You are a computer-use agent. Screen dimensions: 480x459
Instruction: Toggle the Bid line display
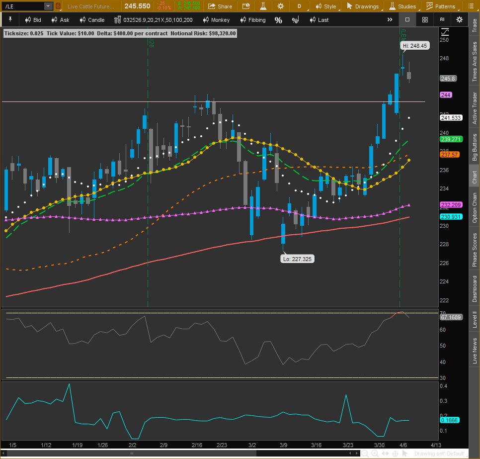coord(33,20)
